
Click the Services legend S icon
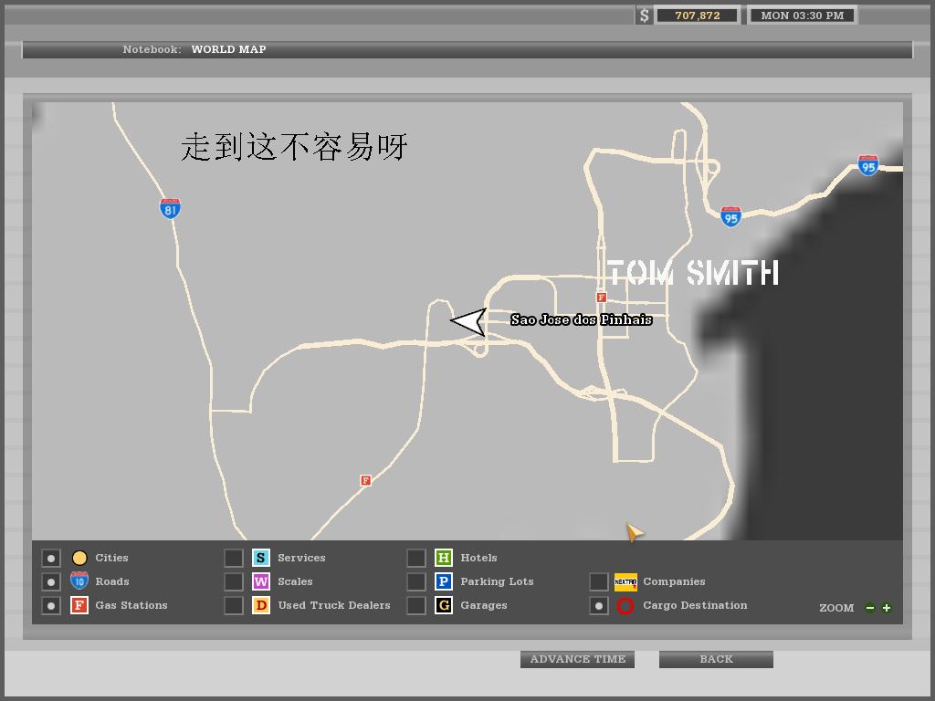261,558
